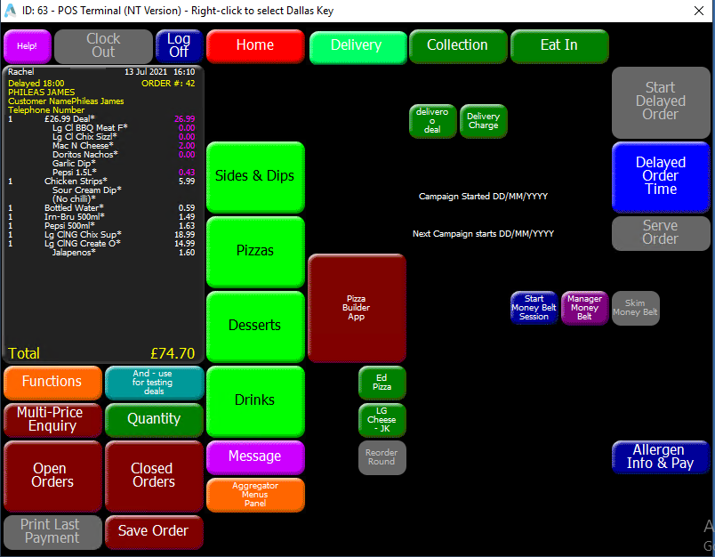Open the Manager Money Belt
Viewport: 715px width, 557px height.
pyautogui.click(x=584, y=307)
